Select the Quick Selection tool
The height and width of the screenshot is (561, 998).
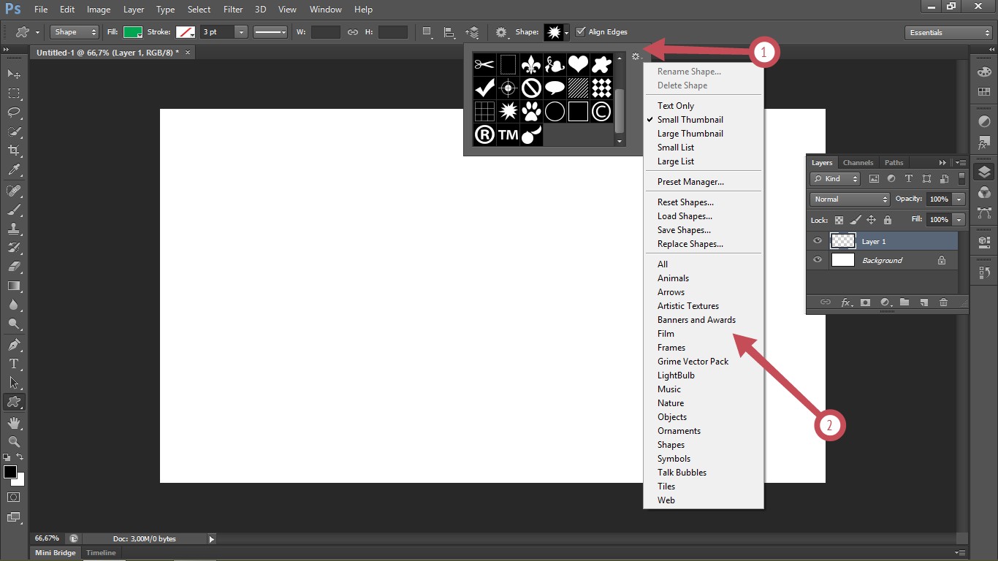pyautogui.click(x=14, y=131)
